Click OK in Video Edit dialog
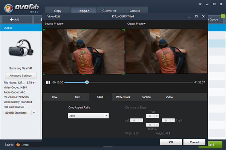The width and height of the screenshot is (226, 150). click(171, 142)
